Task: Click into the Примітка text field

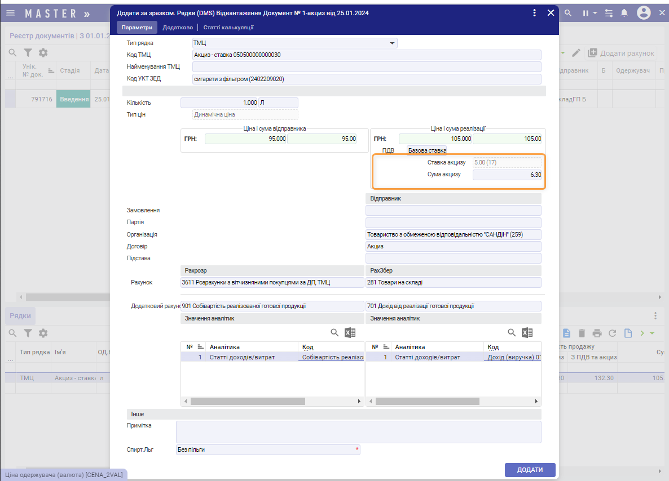Action: pos(358,432)
